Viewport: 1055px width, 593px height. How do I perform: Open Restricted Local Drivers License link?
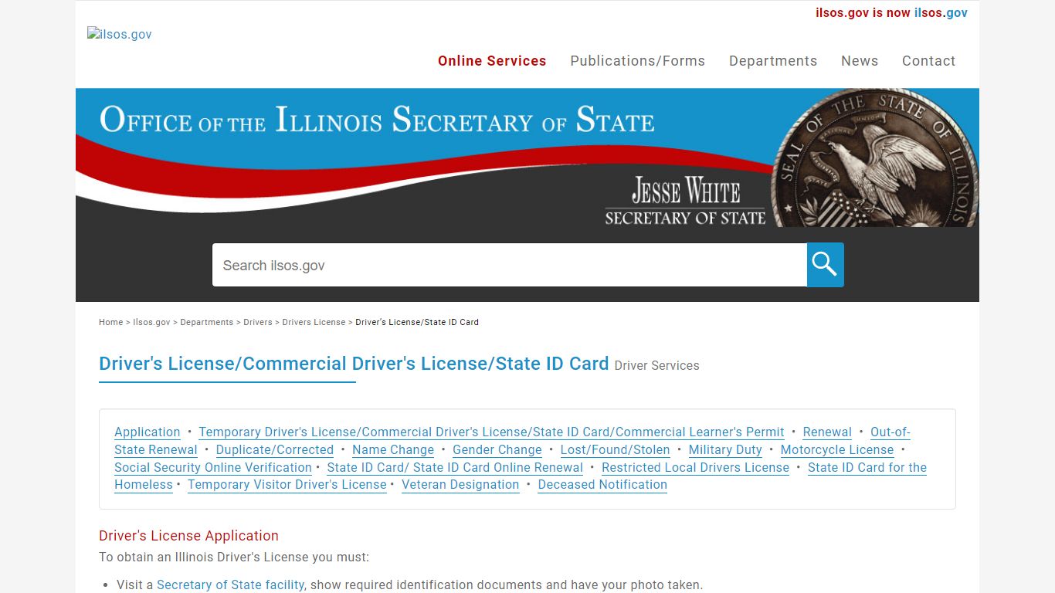click(x=695, y=467)
